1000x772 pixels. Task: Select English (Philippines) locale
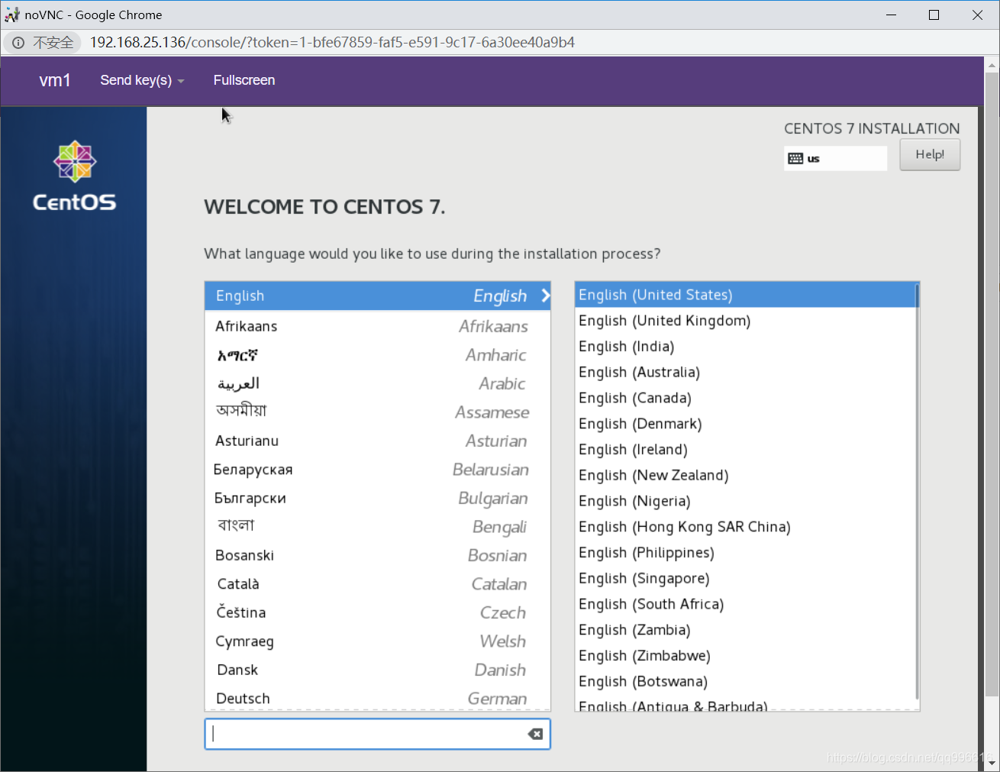pyautogui.click(x=744, y=553)
